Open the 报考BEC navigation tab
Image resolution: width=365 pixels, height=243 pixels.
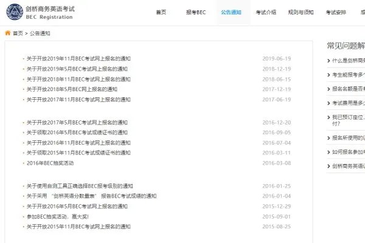pos(196,12)
